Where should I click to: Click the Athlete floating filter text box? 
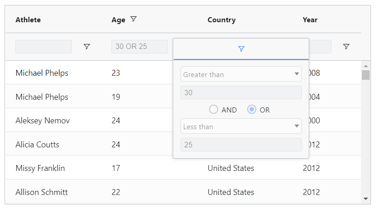[x=44, y=47]
